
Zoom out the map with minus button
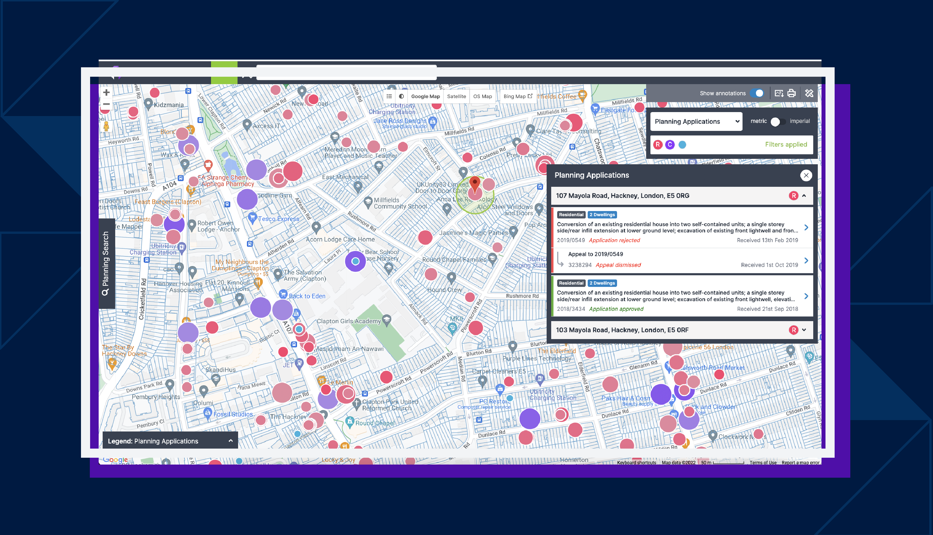tap(106, 104)
